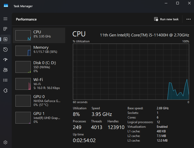
Task: Open the Details page icon
Action: click(5, 80)
